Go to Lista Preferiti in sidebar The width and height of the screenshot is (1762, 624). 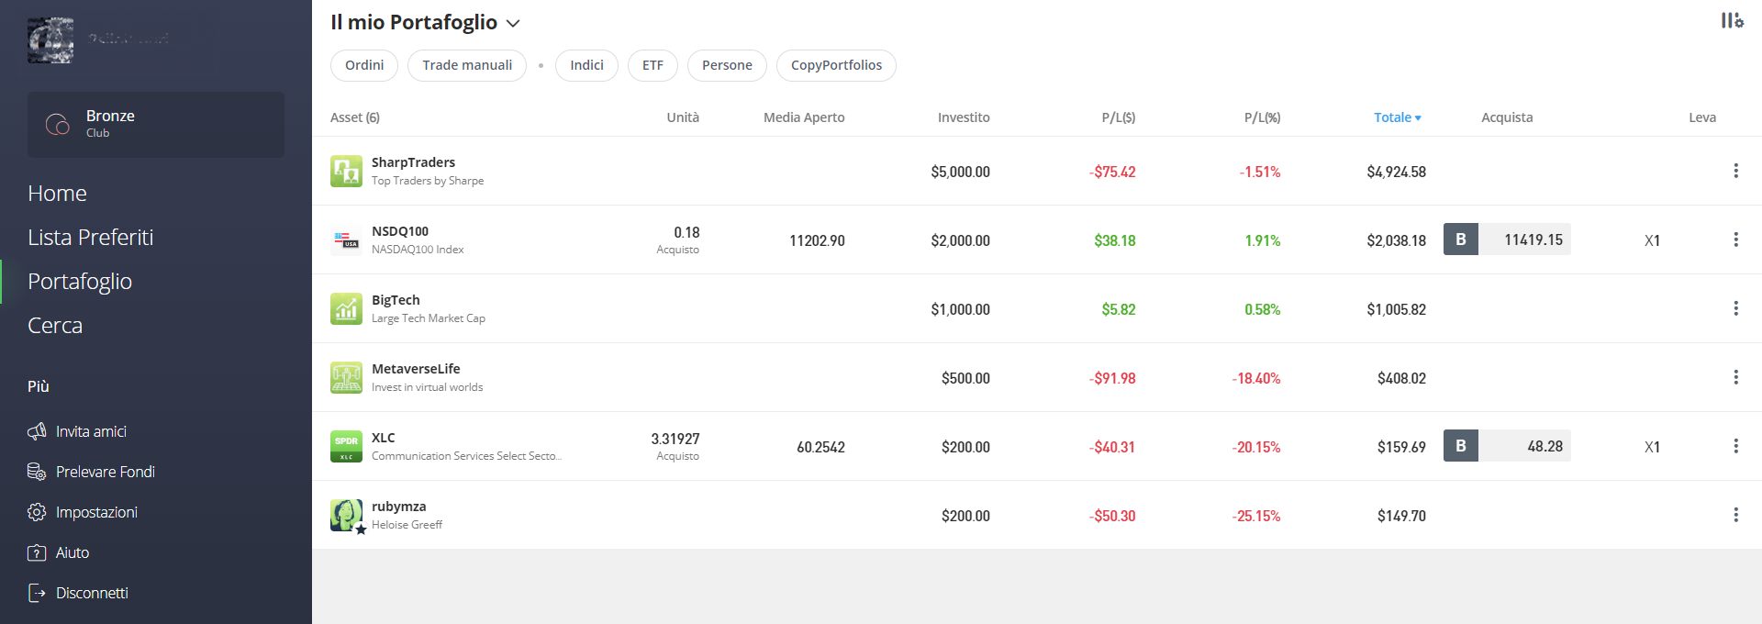pyautogui.click(x=91, y=238)
